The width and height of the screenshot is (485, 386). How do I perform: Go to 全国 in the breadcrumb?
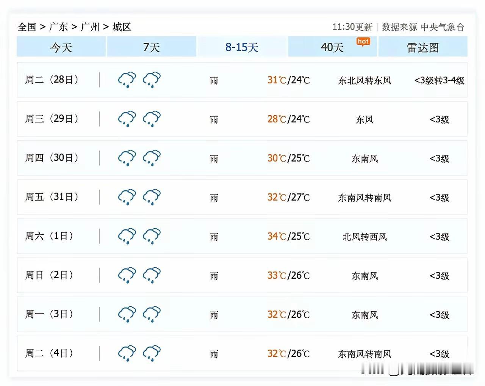pyautogui.click(x=27, y=27)
